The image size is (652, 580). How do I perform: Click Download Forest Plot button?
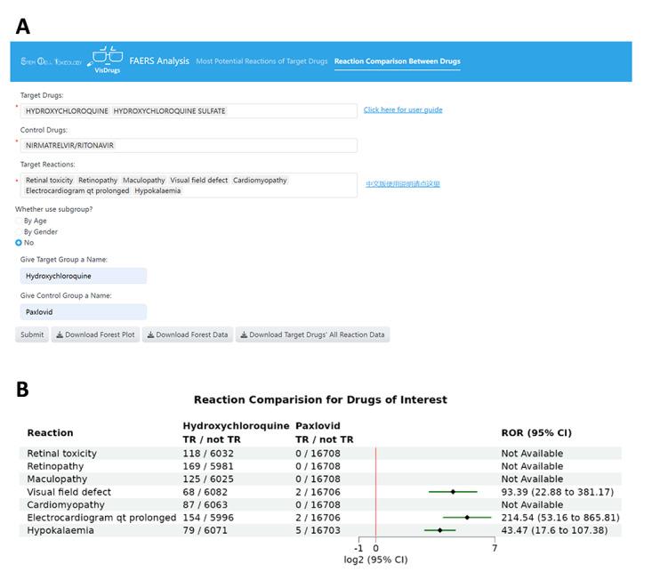[x=95, y=334]
